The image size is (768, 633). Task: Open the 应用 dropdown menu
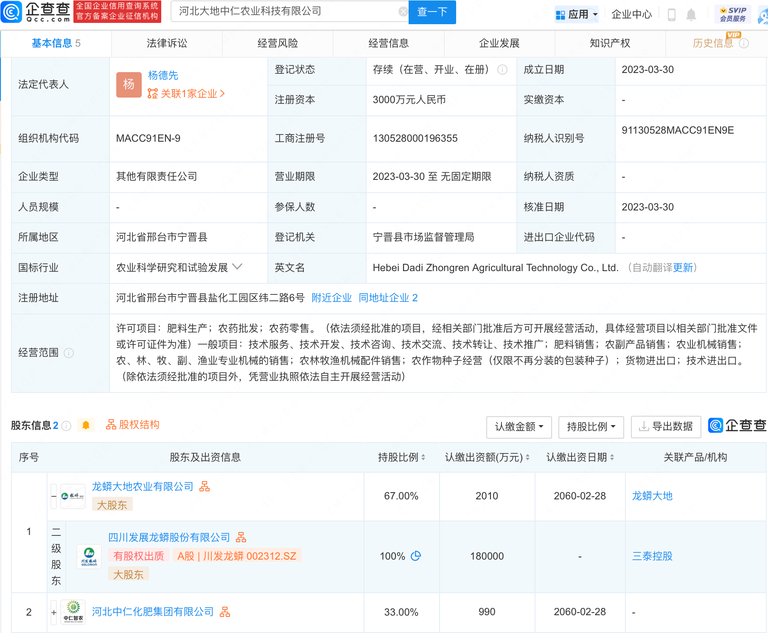pos(577,14)
